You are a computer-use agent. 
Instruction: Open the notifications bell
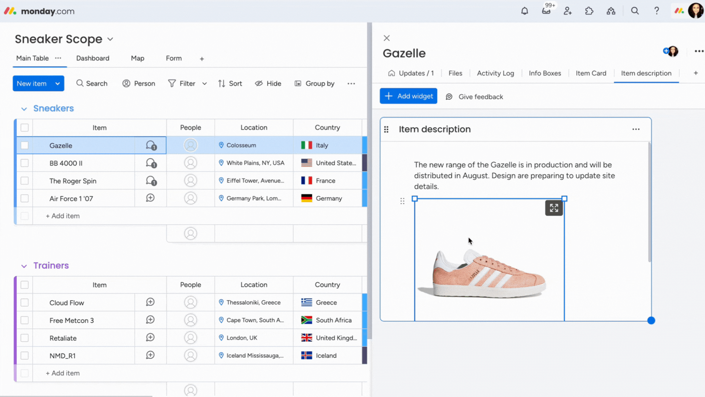point(524,11)
